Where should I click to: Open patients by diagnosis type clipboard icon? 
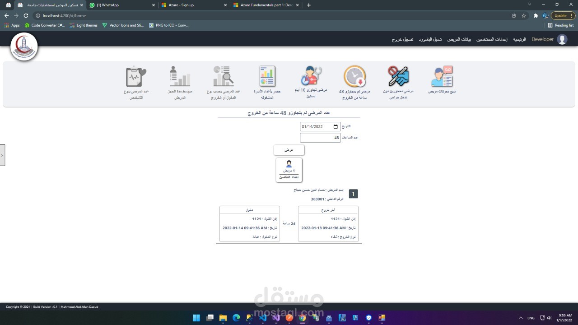pyautogui.click(x=136, y=76)
